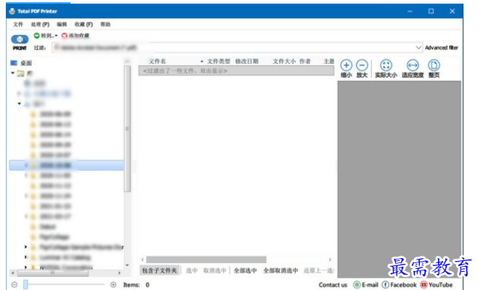
Task: Click the file list horizontal scrollbar
Action: tap(206, 259)
